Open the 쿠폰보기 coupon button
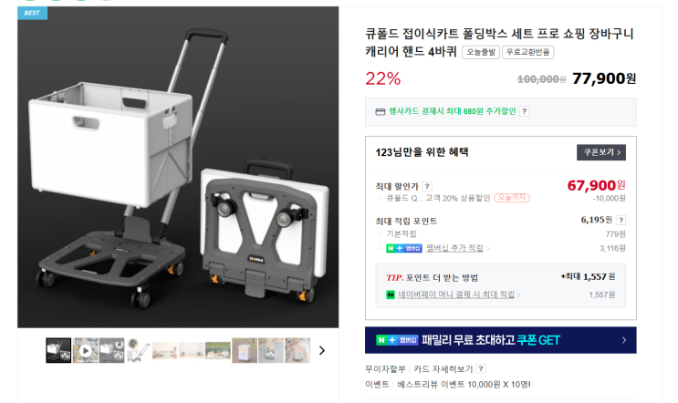Screen dimensions: 678x403 [x=601, y=152]
